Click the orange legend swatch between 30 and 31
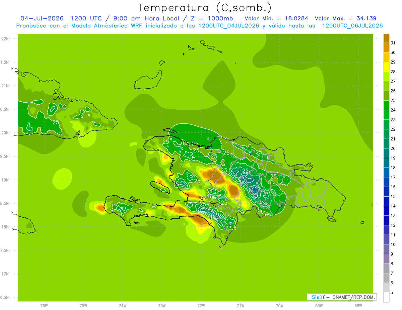 click(386, 47)
